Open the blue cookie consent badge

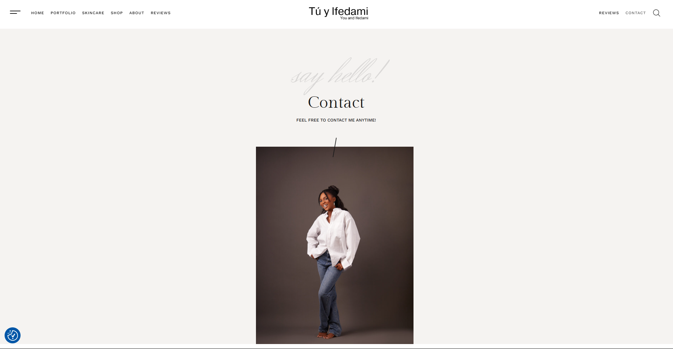tap(12, 335)
